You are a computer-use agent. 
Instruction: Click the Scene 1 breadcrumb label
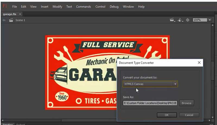click(x=20, y=20)
